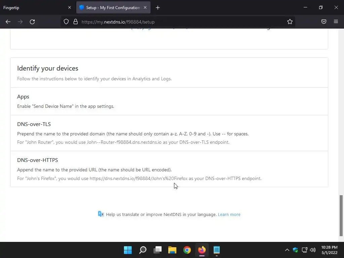
Task: Open Task View on the taskbar
Action: point(158,250)
